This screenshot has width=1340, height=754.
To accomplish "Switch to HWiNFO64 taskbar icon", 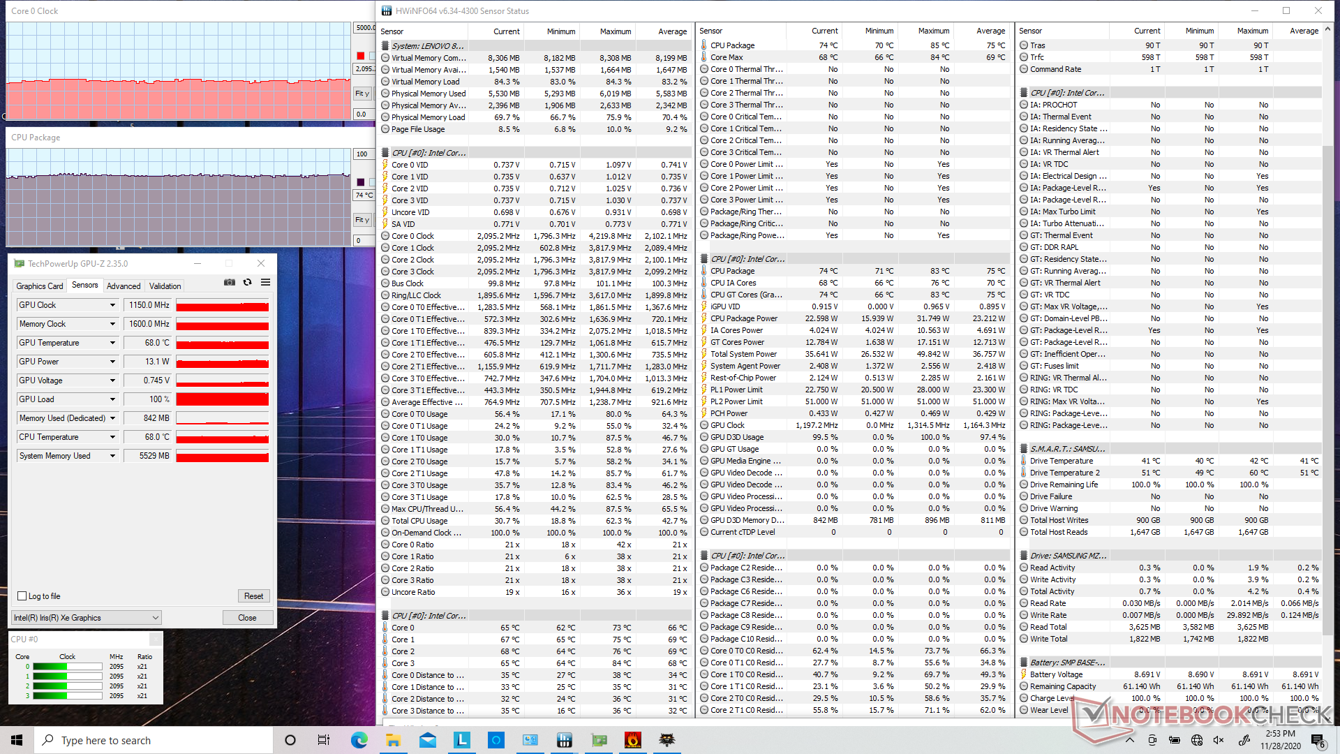I will pos(564,740).
